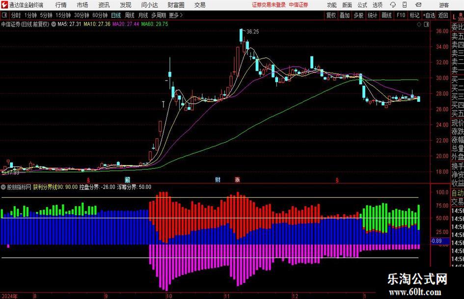Click the 控盘分界: -26.00 label

click(x=97, y=187)
